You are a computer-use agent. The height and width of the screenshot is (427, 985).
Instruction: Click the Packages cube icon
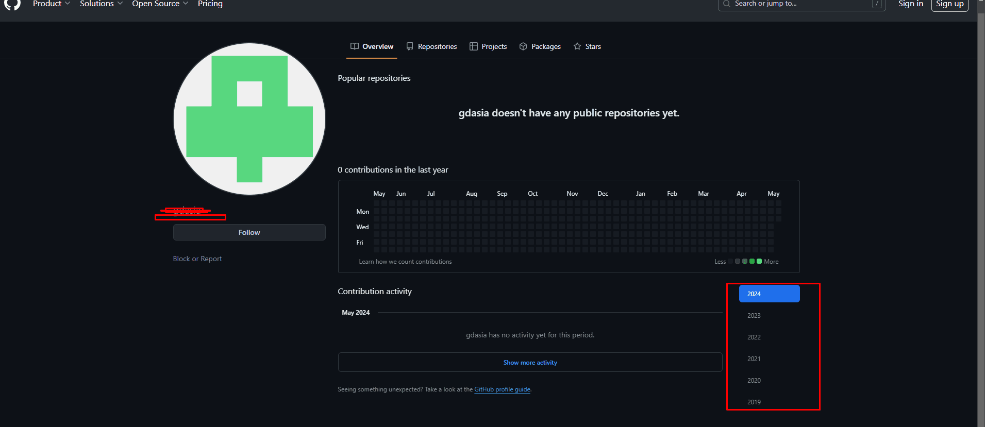pyautogui.click(x=523, y=46)
